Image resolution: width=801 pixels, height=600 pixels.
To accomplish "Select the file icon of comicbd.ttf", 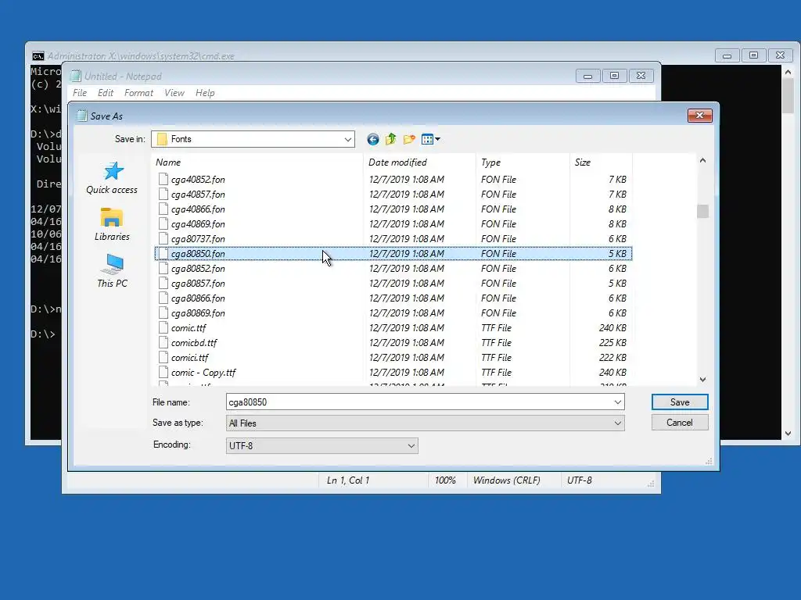I will 163,342.
